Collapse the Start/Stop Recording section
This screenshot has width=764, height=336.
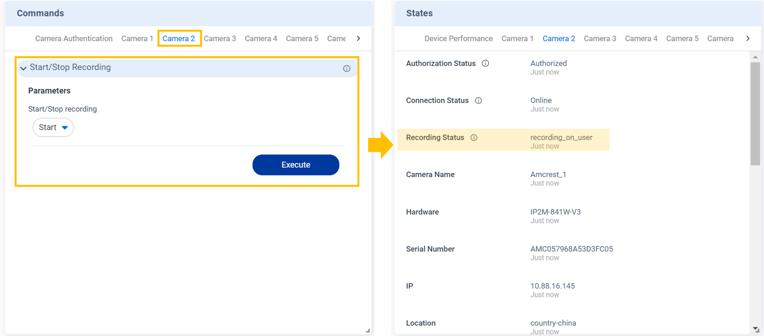tap(23, 68)
